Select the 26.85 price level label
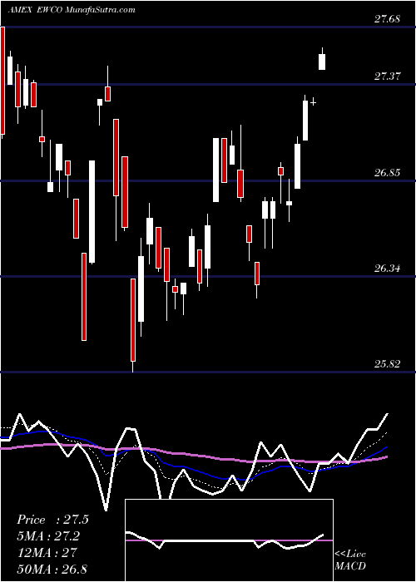The width and height of the screenshot is (416, 582). coord(387,173)
